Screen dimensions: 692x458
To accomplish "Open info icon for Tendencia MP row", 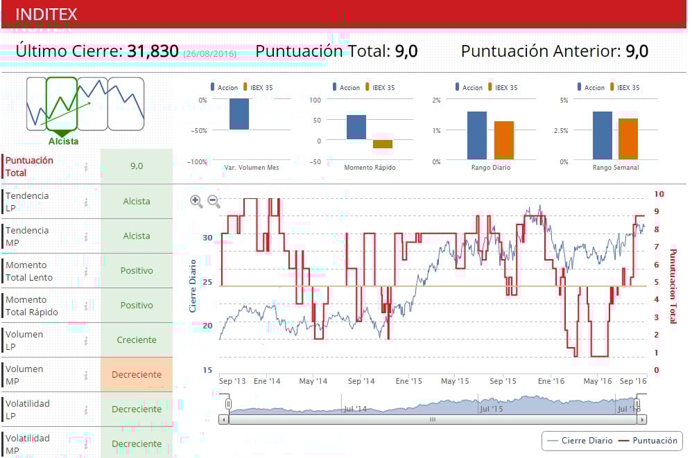I will [86, 237].
